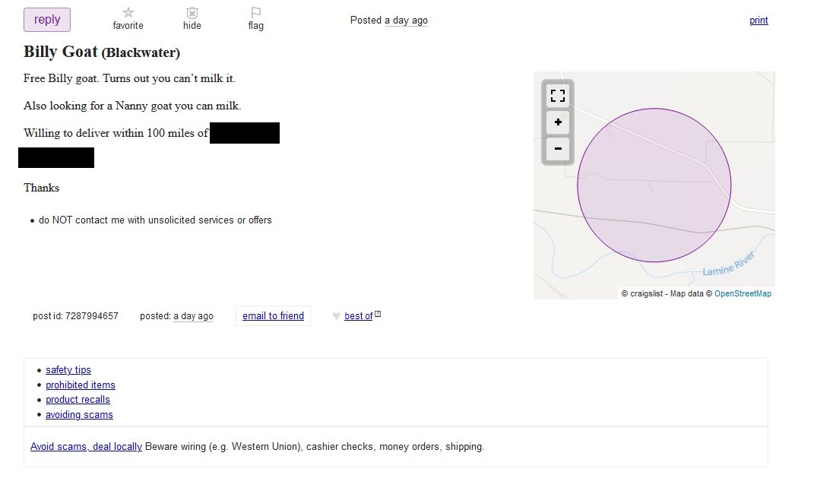Open the avoiding scams link
Screen dimensions: 836x494
pyautogui.click(x=80, y=415)
